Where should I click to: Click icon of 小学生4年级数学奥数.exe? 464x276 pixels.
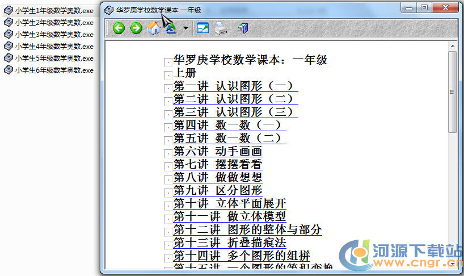click(x=9, y=46)
